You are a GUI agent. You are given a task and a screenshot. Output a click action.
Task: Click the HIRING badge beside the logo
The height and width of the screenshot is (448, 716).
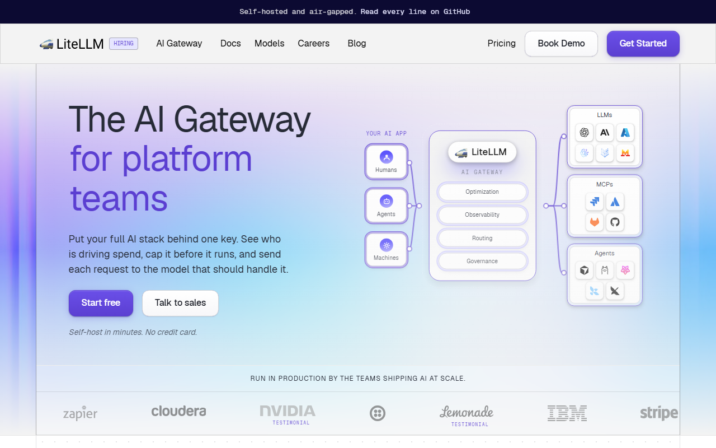[x=124, y=44]
